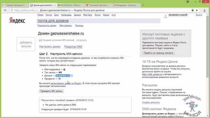Image resolution: width=210 pixels, height=118 pixels.
Task: Open the Помощь link
Action: [79, 26]
